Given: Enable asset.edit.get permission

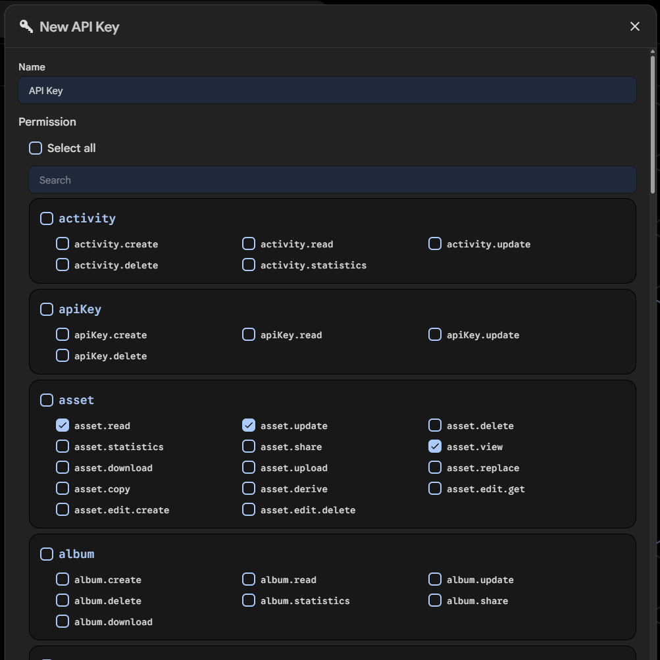Looking at the screenshot, I should click(x=435, y=489).
